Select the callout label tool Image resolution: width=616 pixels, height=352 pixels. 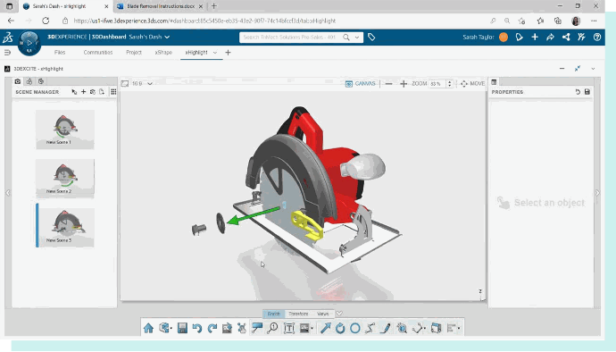[257, 328]
